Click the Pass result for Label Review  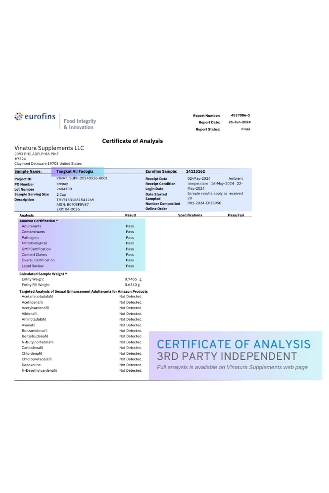coord(130,266)
